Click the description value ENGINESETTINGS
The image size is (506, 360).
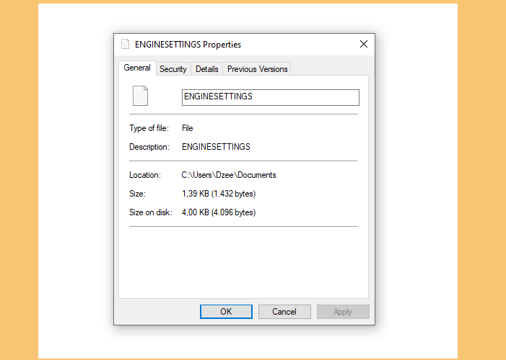[x=216, y=147]
